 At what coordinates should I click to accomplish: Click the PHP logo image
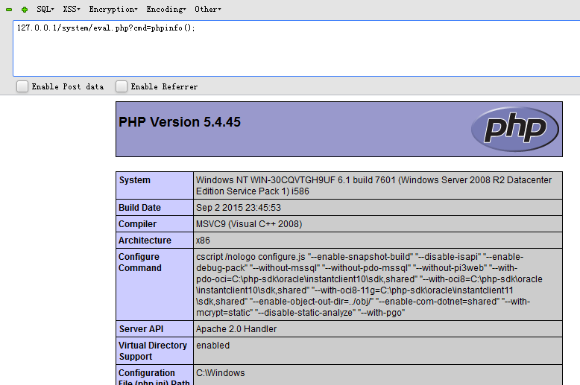(515, 129)
